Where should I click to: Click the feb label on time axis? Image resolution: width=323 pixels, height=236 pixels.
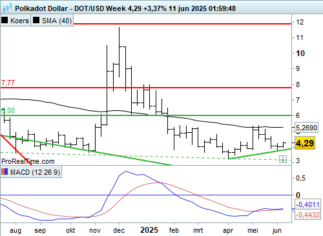pyautogui.click(x=174, y=230)
